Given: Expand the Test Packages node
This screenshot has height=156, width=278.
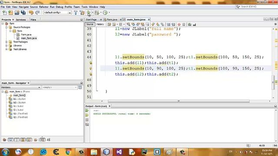Looking at the screenshot, I should (x=7, y=42).
